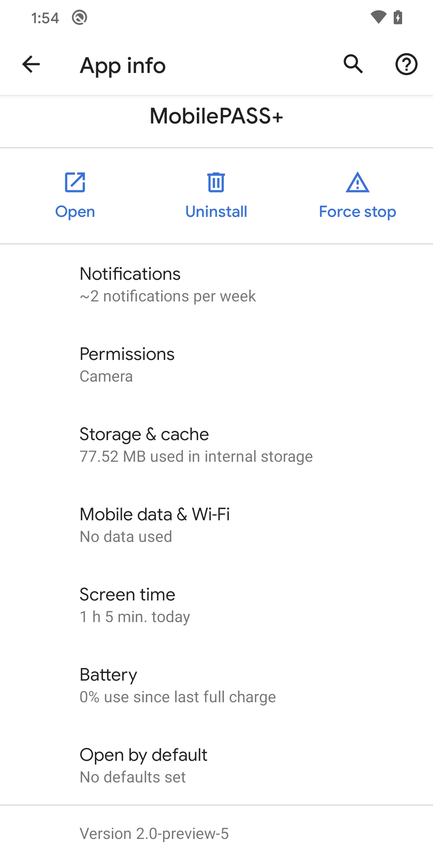Image resolution: width=433 pixels, height=861 pixels.
Task: Tap the Open app launch icon
Action: tap(75, 183)
